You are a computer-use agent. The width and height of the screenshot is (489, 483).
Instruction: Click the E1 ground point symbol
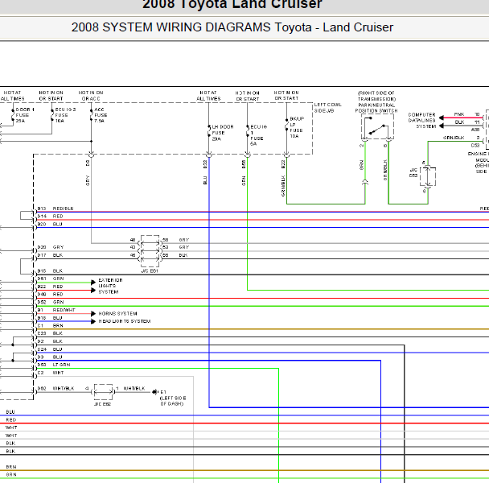[155, 392]
